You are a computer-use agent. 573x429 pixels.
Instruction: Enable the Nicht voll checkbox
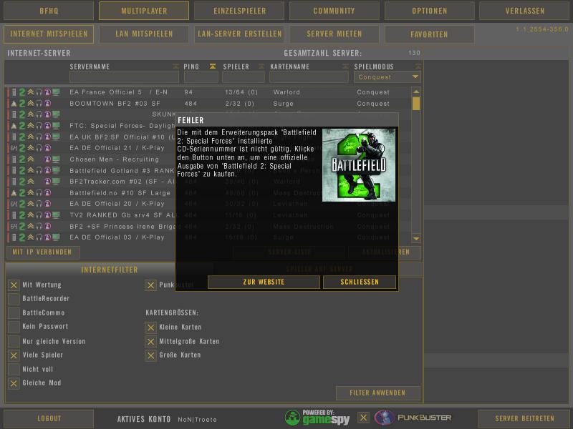(x=14, y=369)
